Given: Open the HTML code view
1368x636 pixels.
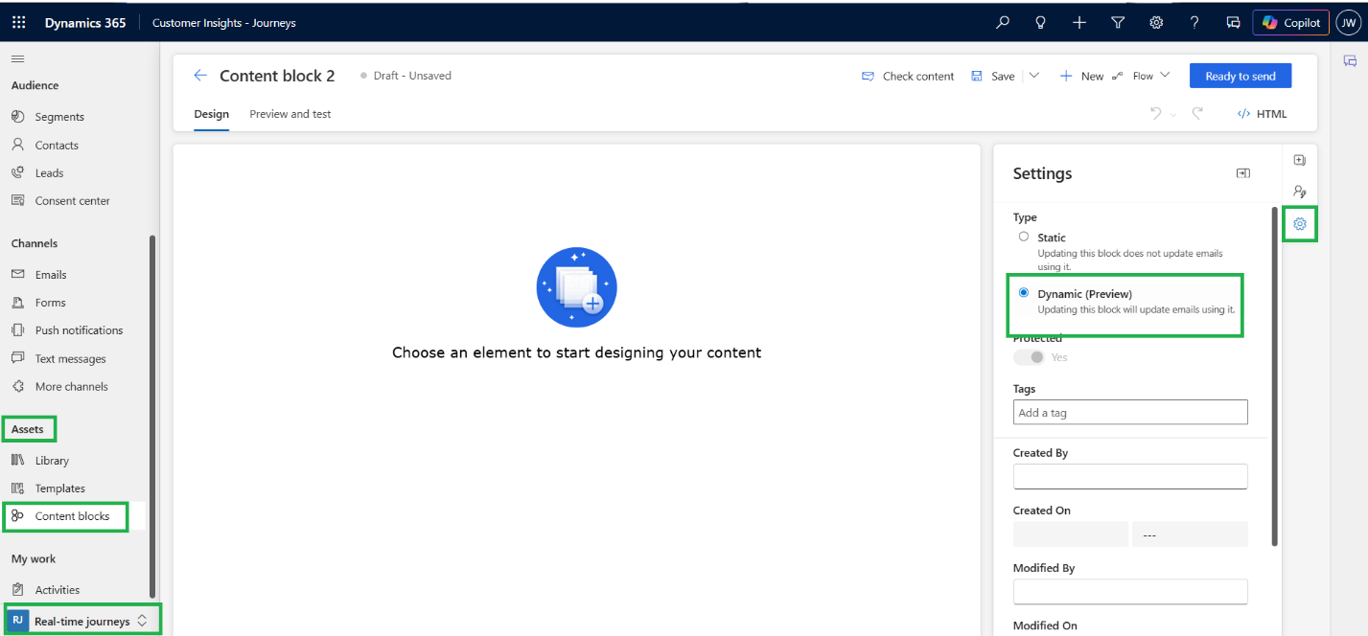Looking at the screenshot, I should (x=1262, y=114).
